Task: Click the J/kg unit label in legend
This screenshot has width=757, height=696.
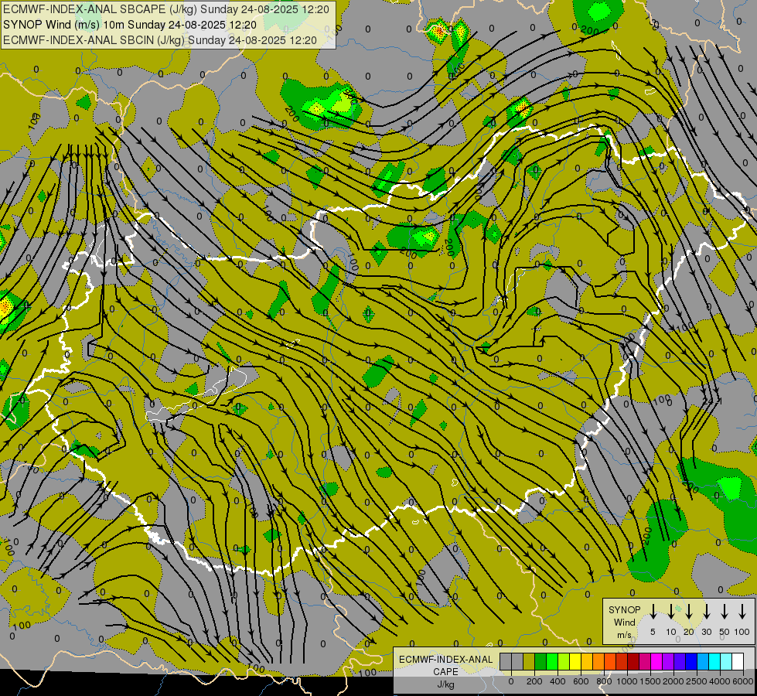Action: point(445,684)
